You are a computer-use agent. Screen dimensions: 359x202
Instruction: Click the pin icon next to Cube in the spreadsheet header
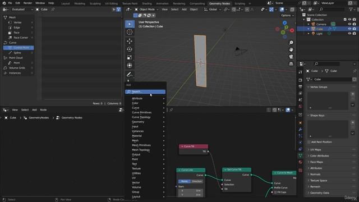53,10
